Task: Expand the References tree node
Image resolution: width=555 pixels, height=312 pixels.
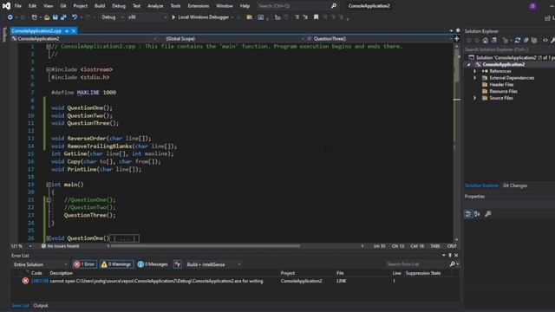Action: (475, 71)
